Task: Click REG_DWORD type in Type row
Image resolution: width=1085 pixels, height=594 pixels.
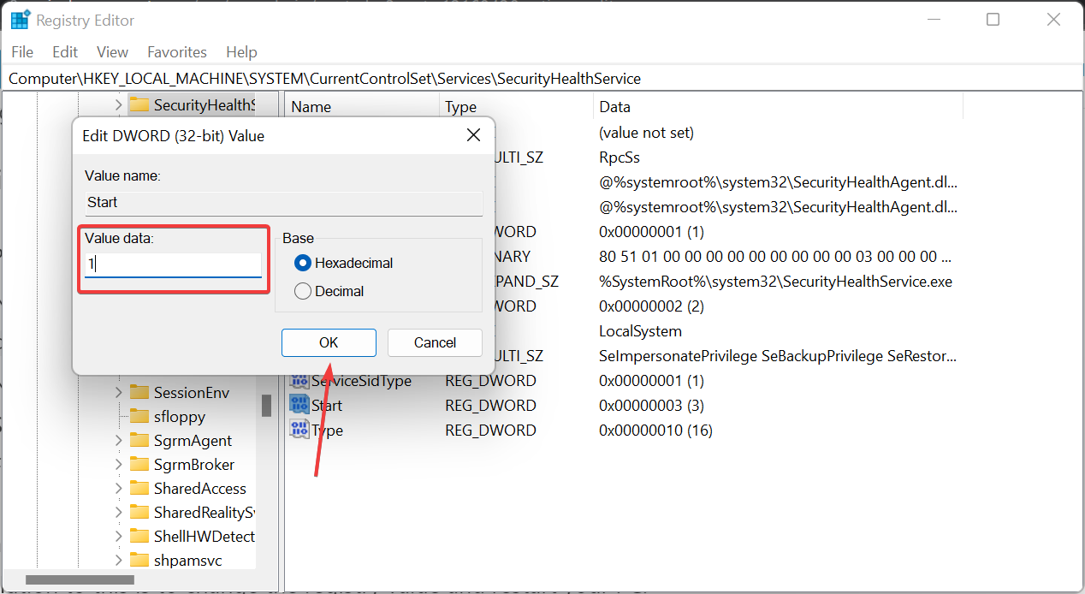Action: (490, 430)
